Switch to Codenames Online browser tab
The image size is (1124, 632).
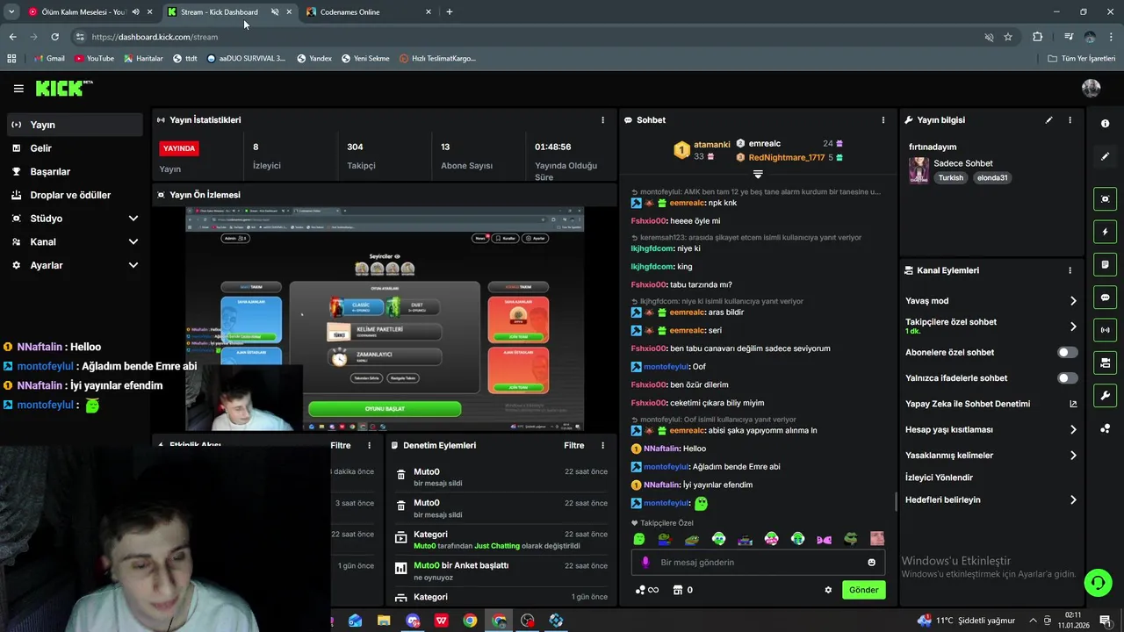[368, 12]
